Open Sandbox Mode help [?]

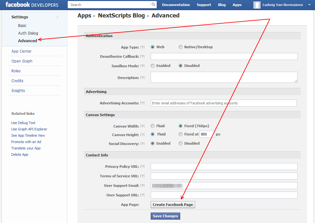pos(142,66)
